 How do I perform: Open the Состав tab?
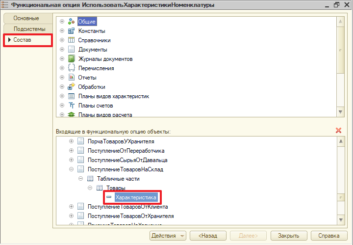point(28,40)
